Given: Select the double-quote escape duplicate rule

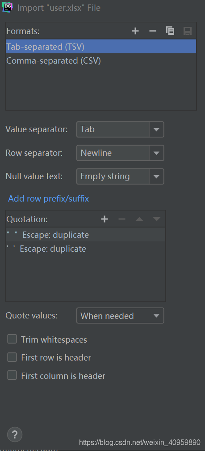Looking at the screenshot, I should 85,235.
